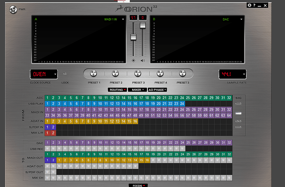Open the AD PHASE tab

(x=157, y=90)
